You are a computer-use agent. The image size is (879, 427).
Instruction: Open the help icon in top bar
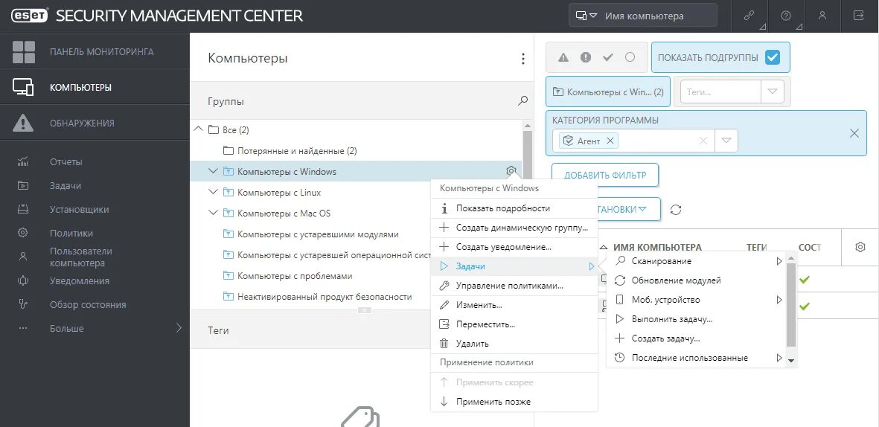click(786, 16)
